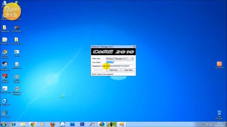227x127 pixels.
Task: Click the system tray clock
Action: click(x=220, y=125)
